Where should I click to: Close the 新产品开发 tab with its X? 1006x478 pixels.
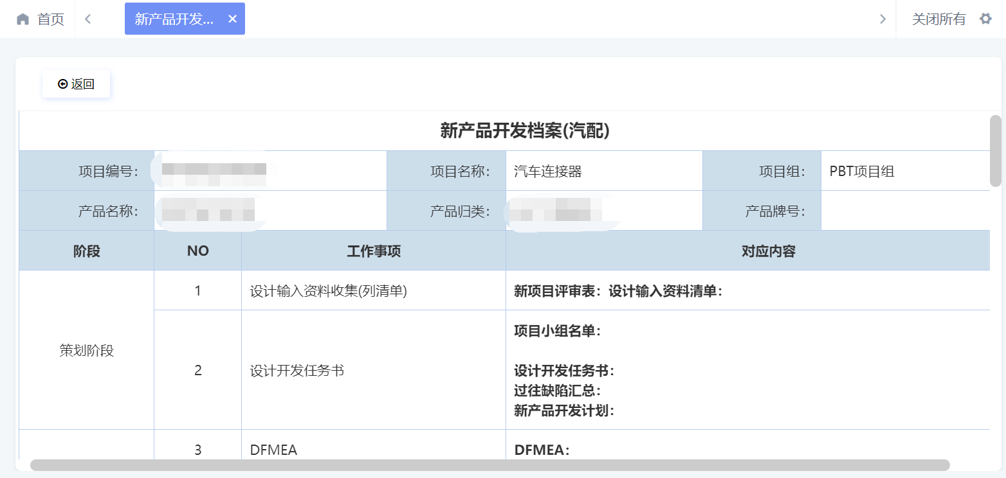tap(232, 19)
